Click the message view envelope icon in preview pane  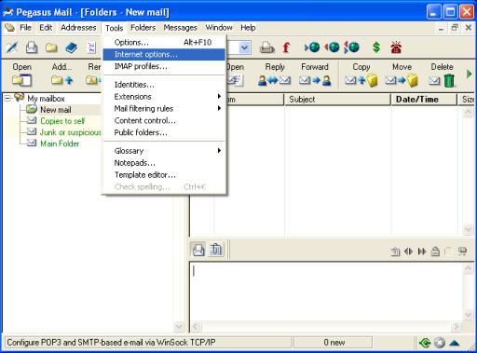coord(198,250)
